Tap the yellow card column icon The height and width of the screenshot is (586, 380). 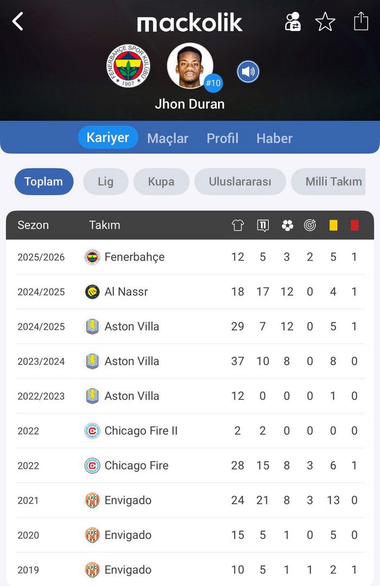333,225
